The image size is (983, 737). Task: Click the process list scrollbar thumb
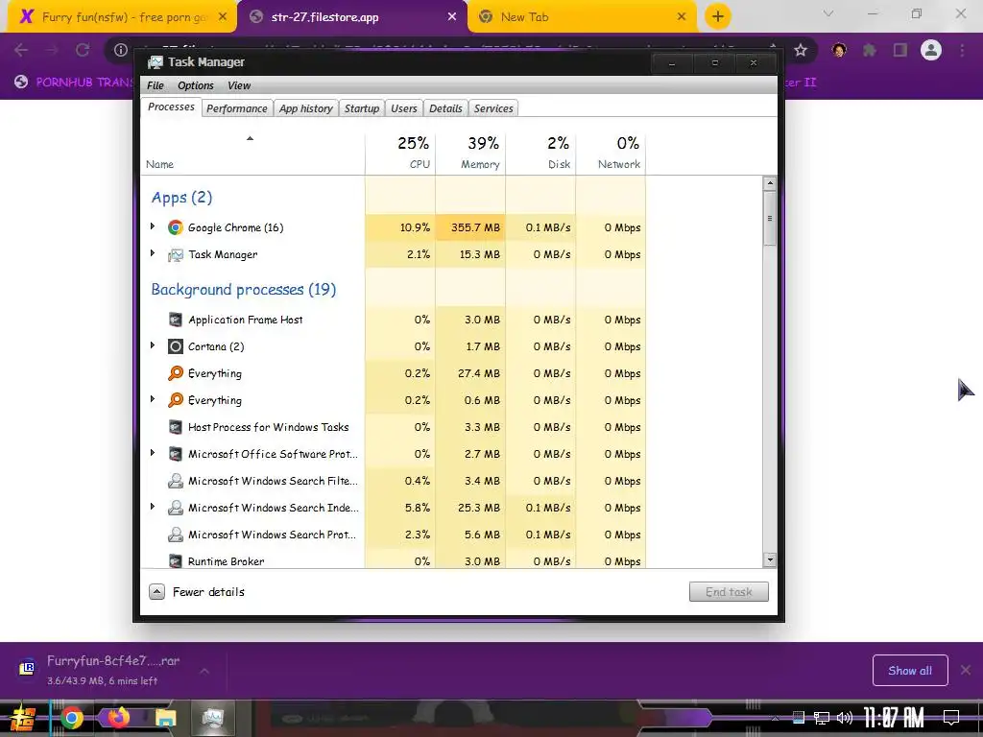(x=770, y=218)
